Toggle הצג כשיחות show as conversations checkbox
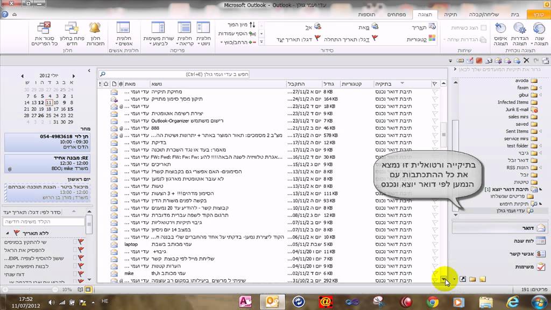Image resolution: width=551 pixels, height=310 pixels. click(x=484, y=28)
